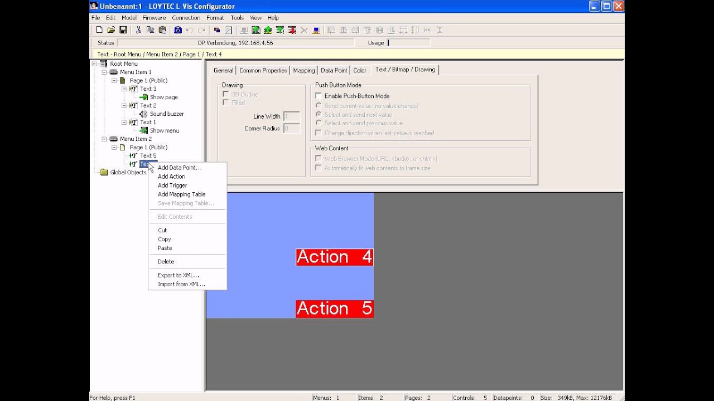714x401 pixels.
Task: Toggle the 3D Outline checkbox
Action: click(226, 94)
